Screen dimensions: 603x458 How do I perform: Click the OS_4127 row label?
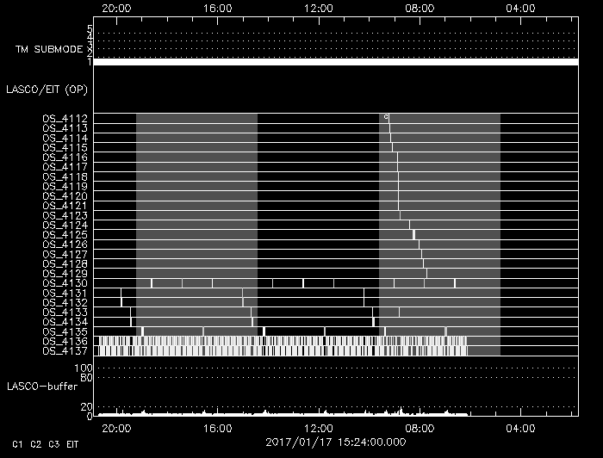tap(65, 254)
